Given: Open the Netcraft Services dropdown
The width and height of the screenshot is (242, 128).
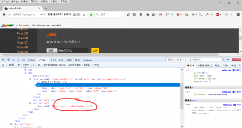Looking at the screenshot, I should tap(24, 26).
